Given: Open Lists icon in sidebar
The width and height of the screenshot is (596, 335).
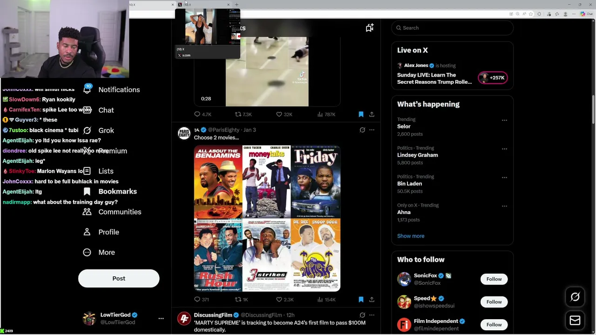Looking at the screenshot, I should 87,171.
